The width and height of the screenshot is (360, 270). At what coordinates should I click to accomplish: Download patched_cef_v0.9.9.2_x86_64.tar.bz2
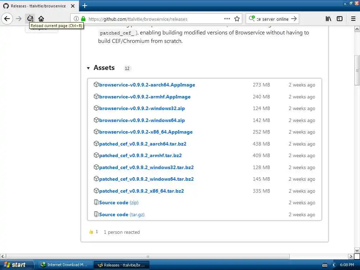point(141,191)
